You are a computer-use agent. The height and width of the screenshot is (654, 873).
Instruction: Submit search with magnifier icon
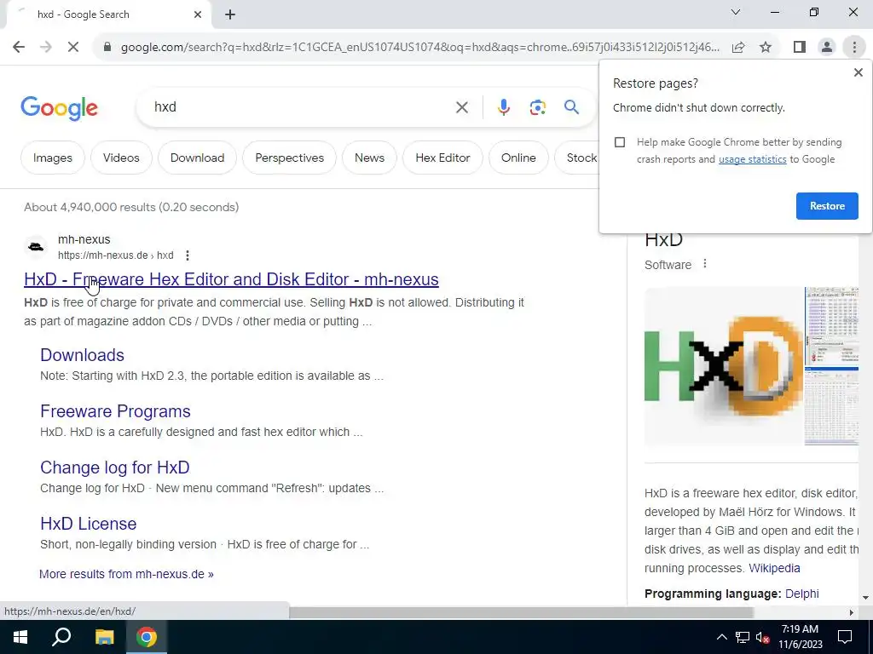pyautogui.click(x=571, y=106)
